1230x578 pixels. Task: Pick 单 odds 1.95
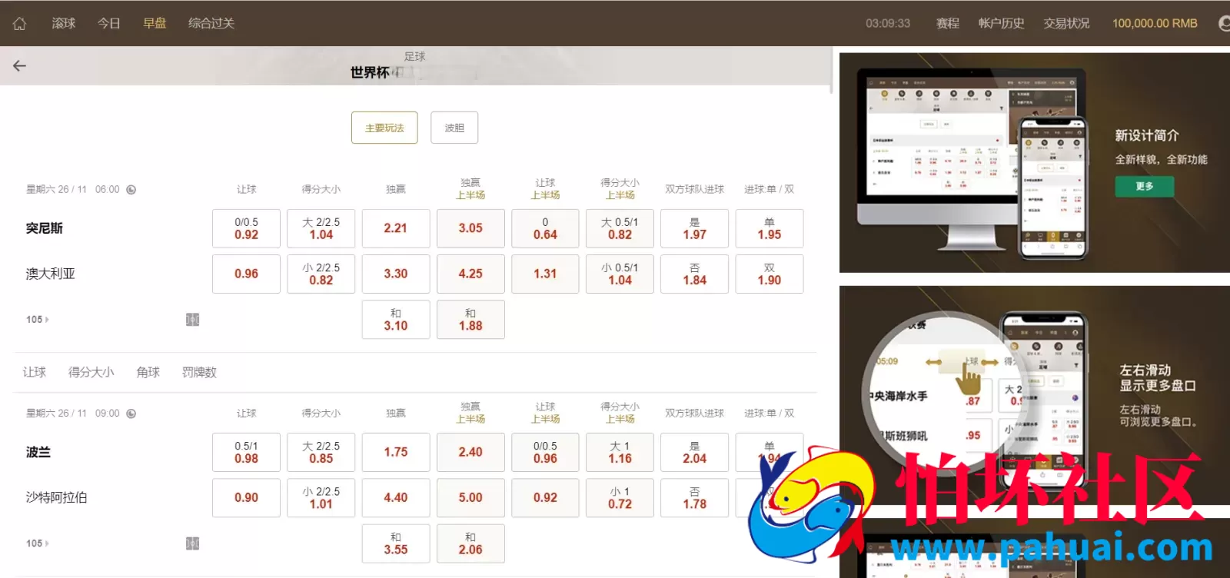tap(770, 228)
